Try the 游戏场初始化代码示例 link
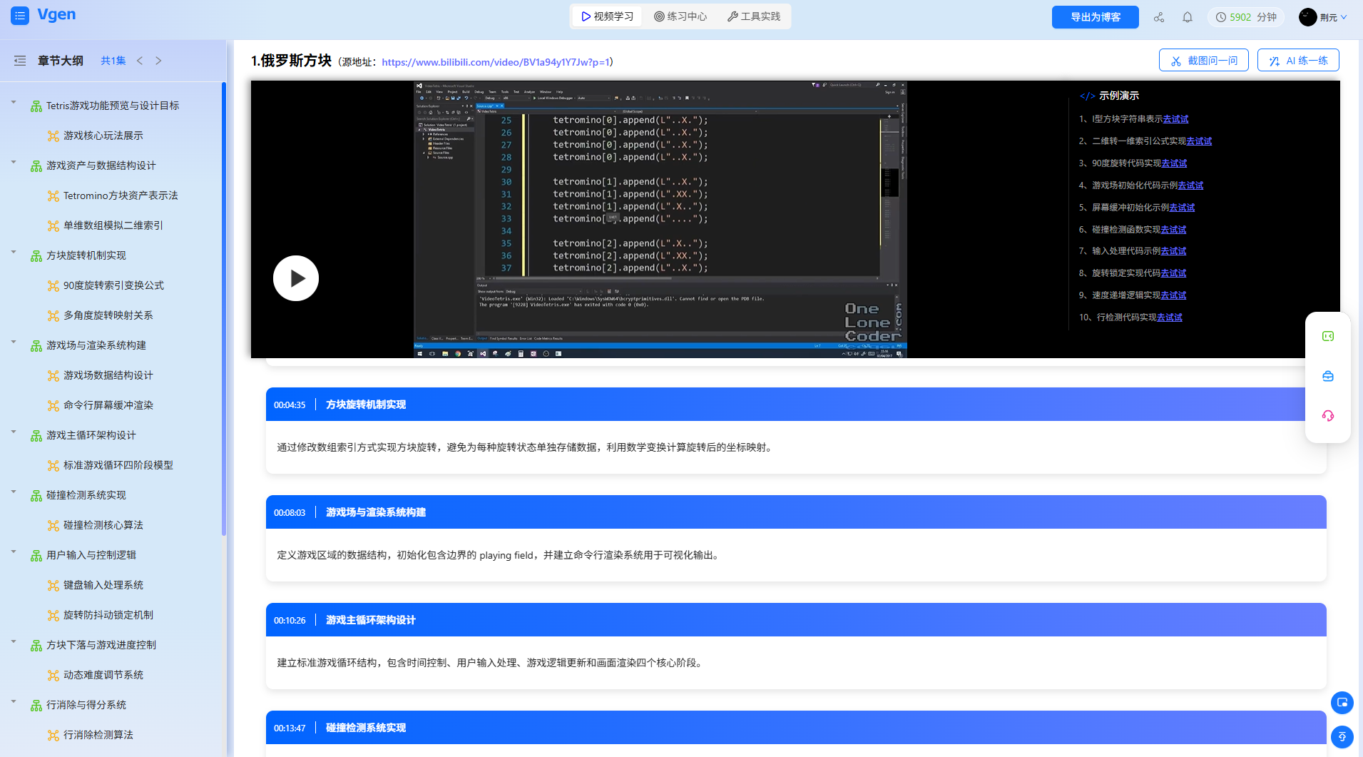The image size is (1363, 757). [1190, 186]
